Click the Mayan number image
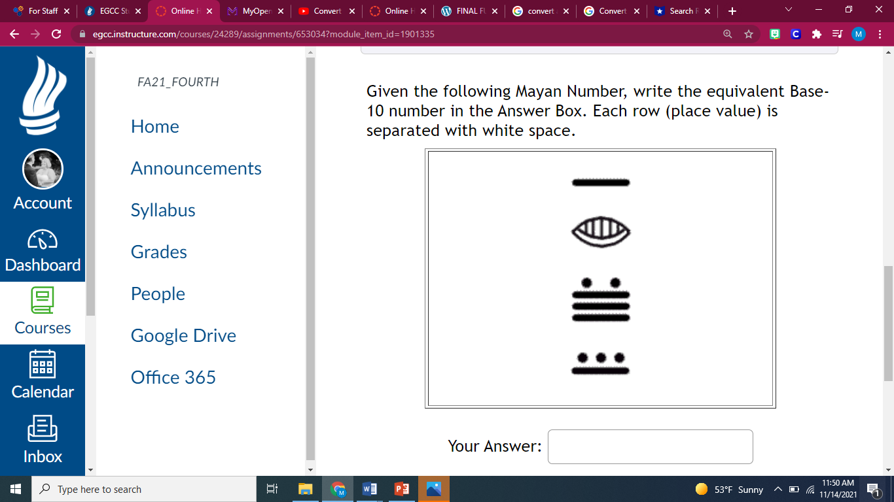The image size is (894, 502). (600, 278)
